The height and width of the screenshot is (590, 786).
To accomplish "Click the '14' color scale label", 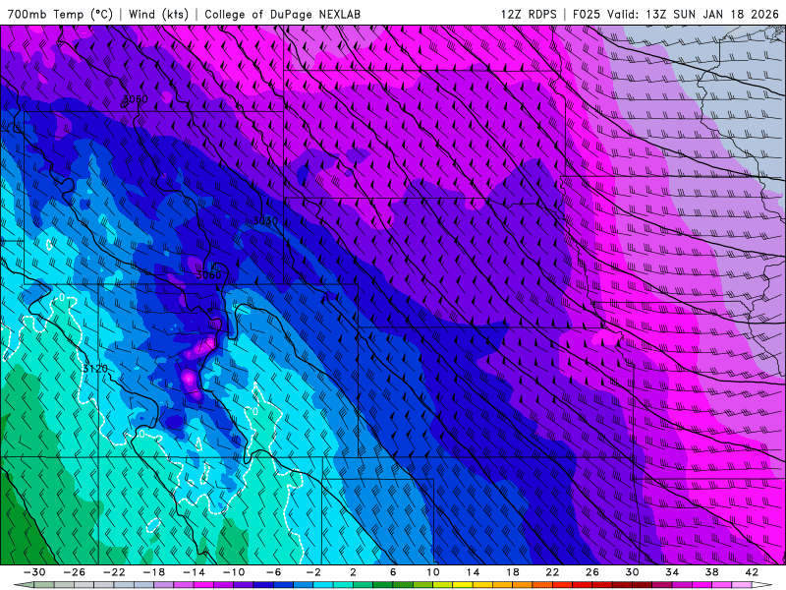I will (x=473, y=572).
